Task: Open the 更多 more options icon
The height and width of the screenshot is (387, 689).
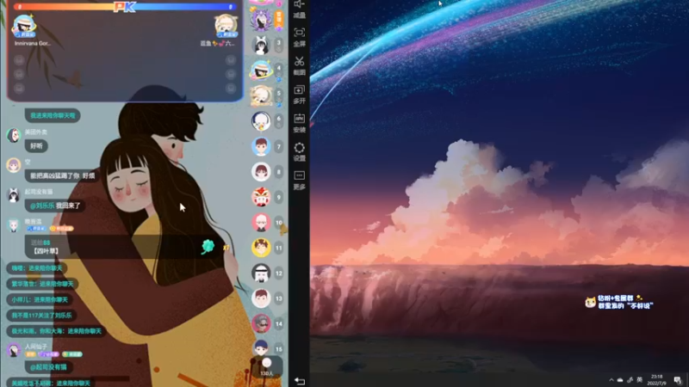Action: click(x=299, y=180)
